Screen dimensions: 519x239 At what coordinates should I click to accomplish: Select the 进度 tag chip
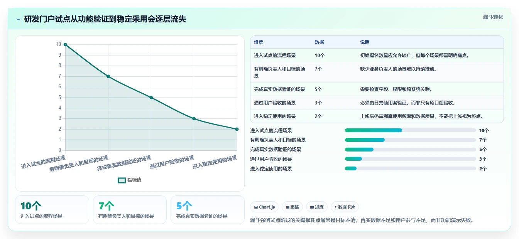tap(317, 207)
